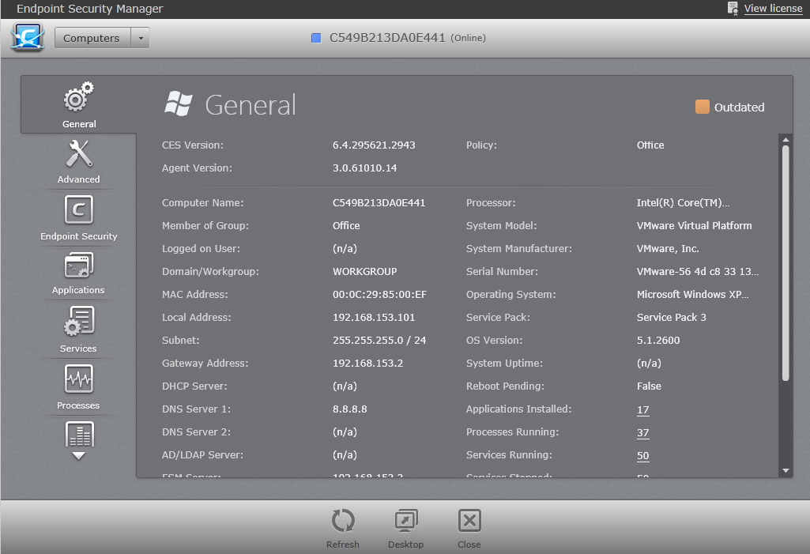Open the General gear icon section
This screenshot has width=810, height=554.
[x=79, y=100]
